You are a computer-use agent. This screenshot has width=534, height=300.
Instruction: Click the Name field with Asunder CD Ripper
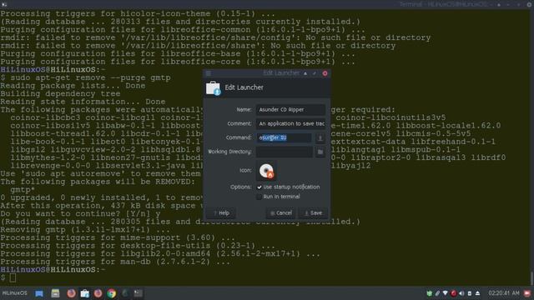click(290, 109)
